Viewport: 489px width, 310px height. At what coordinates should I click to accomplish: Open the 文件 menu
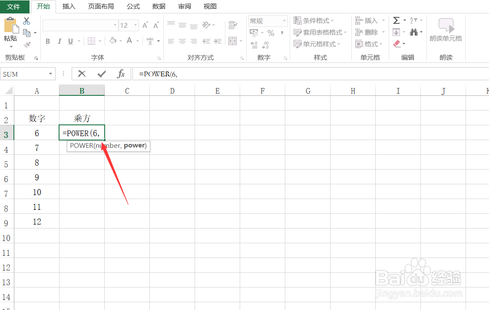14,6
